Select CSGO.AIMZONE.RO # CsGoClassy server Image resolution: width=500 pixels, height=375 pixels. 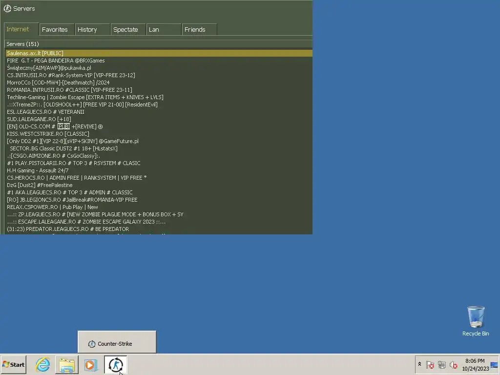pyautogui.click(x=159, y=156)
